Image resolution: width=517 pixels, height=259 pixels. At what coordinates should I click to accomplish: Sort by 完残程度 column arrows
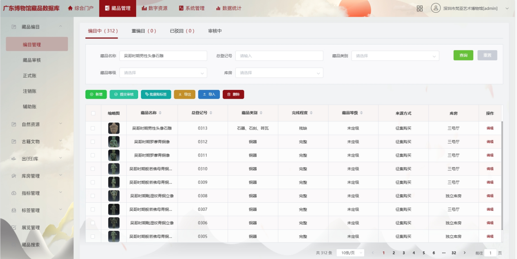tap(311, 113)
